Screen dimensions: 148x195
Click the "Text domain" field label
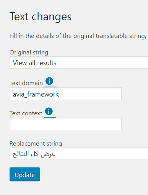pos(26,83)
